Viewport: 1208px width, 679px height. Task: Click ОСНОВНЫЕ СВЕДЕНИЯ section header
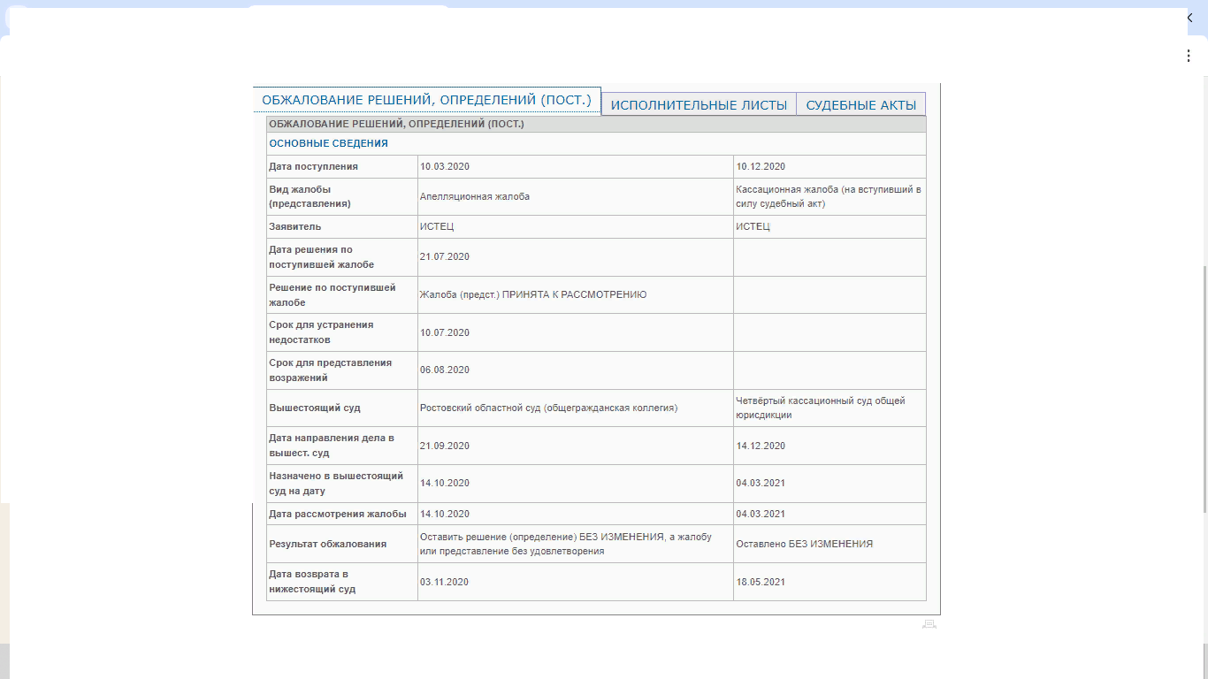click(328, 143)
